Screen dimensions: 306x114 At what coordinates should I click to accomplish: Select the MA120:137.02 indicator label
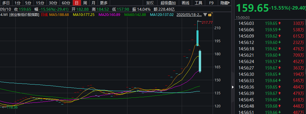pyautogui.click(x=162, y=14)
